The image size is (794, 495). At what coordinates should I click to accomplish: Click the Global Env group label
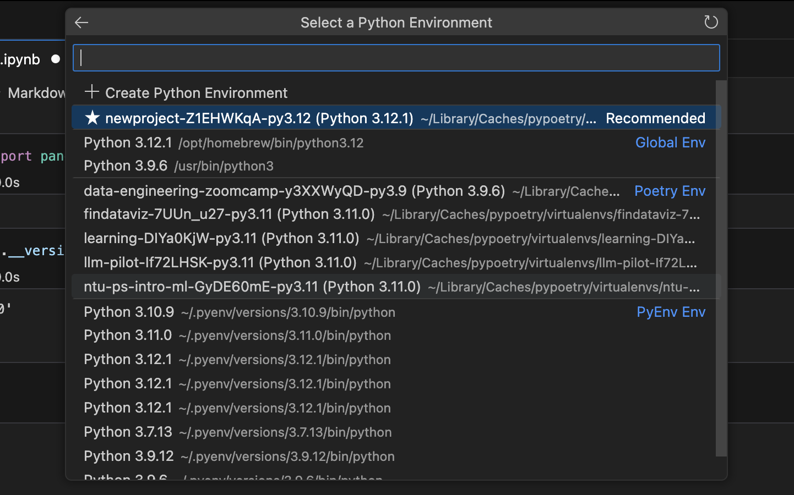click(x=670, y=142)
